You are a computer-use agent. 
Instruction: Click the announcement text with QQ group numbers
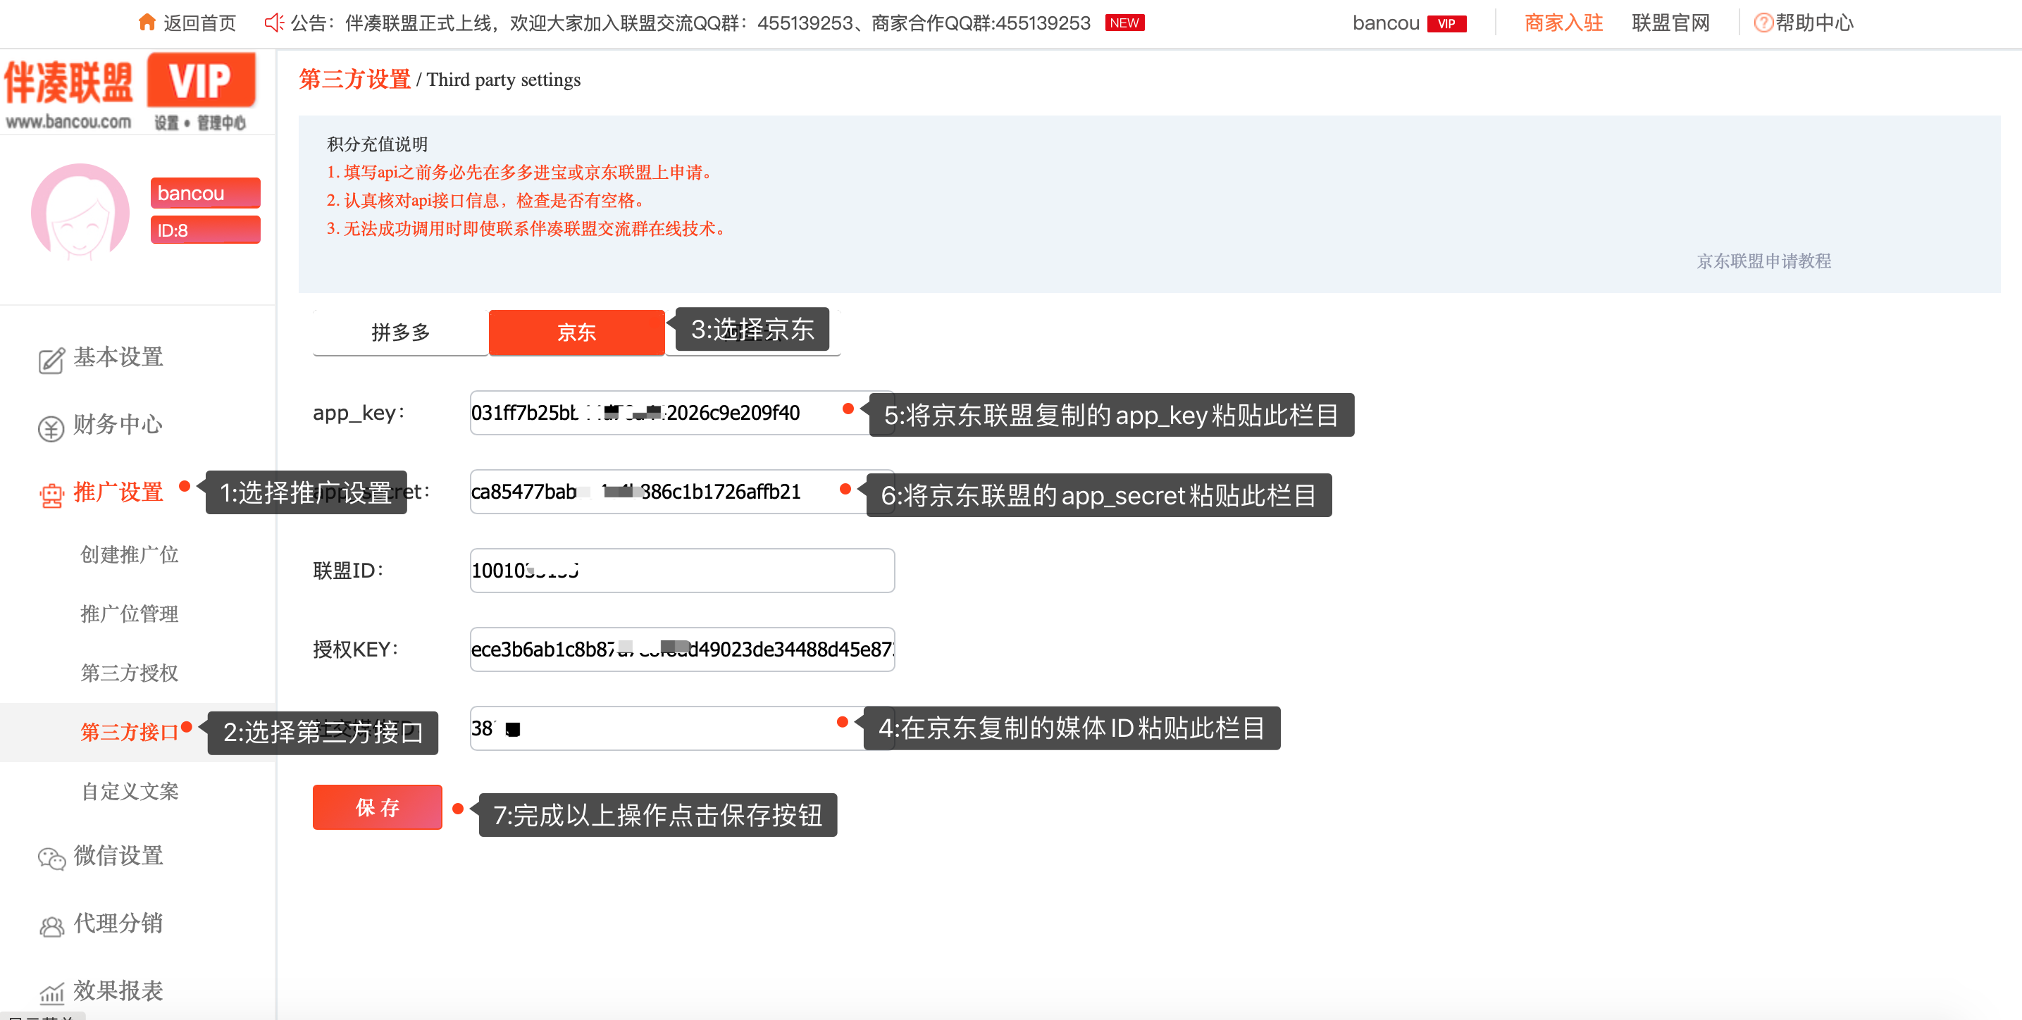tap(690, 23)
